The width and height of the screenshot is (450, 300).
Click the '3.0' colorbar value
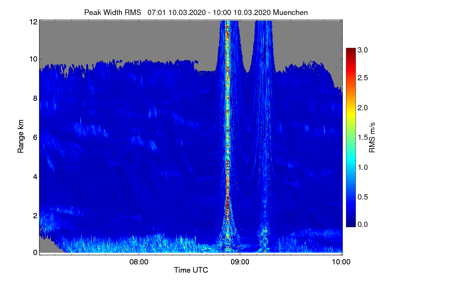point(363,50)
